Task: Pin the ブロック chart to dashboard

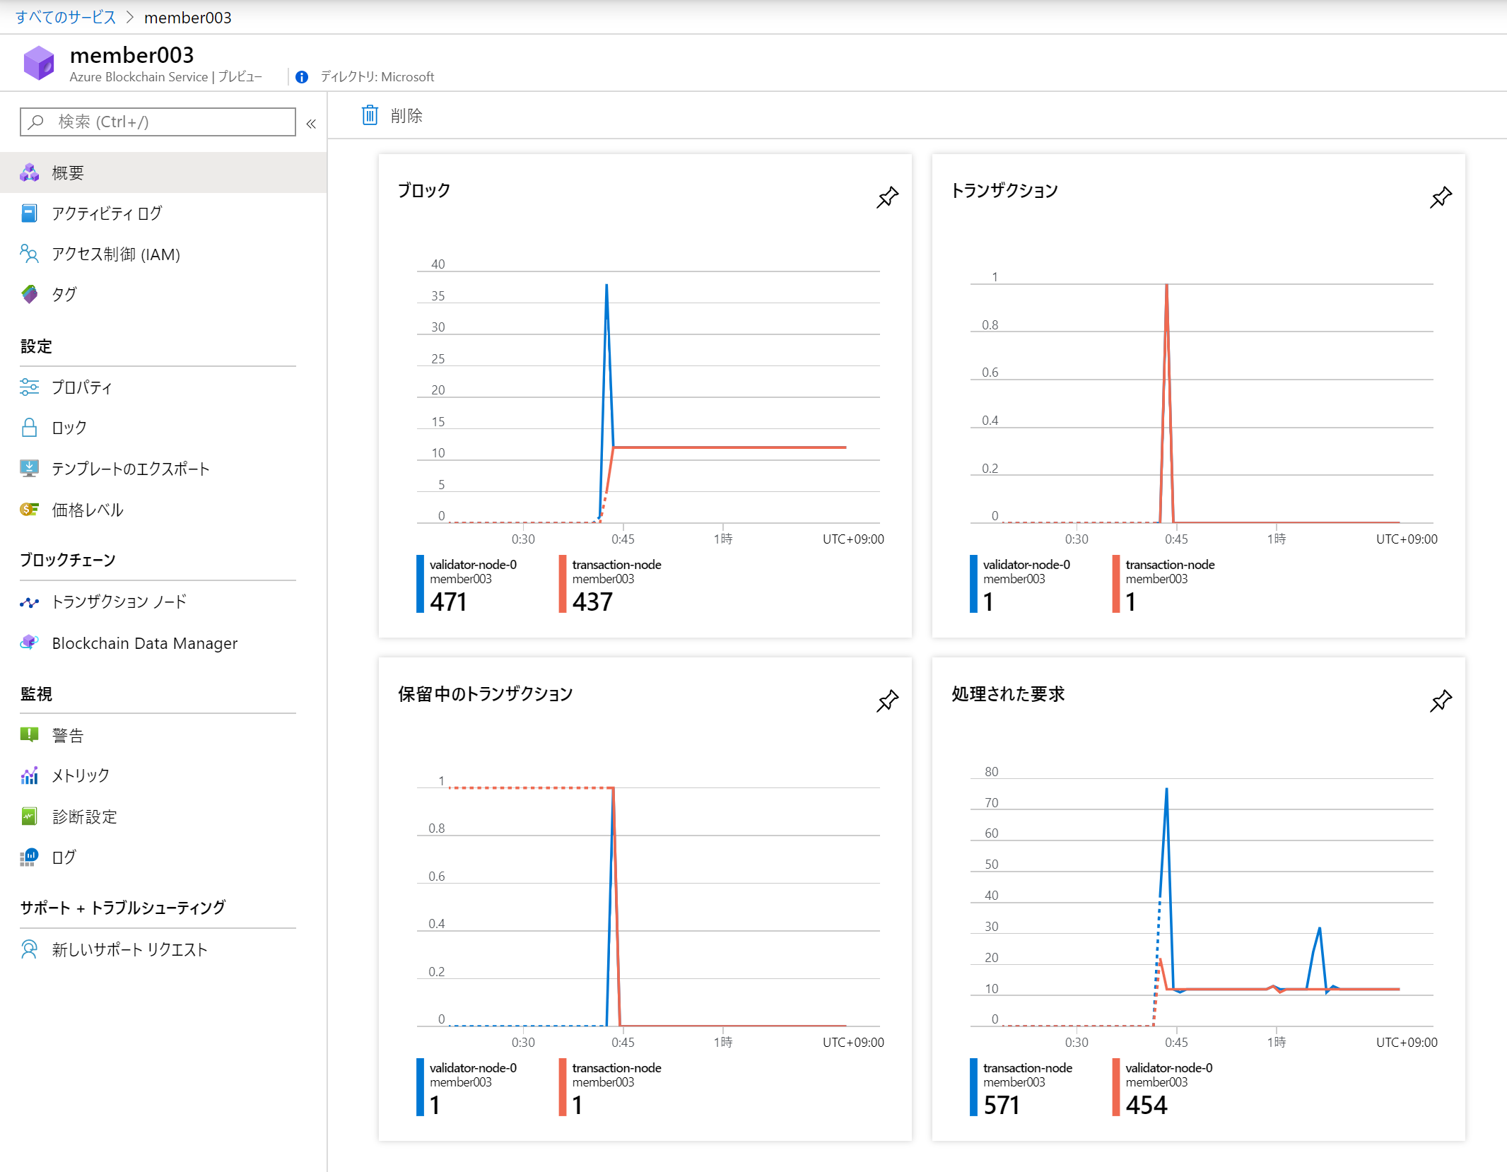Action: [x=887, y=197]
